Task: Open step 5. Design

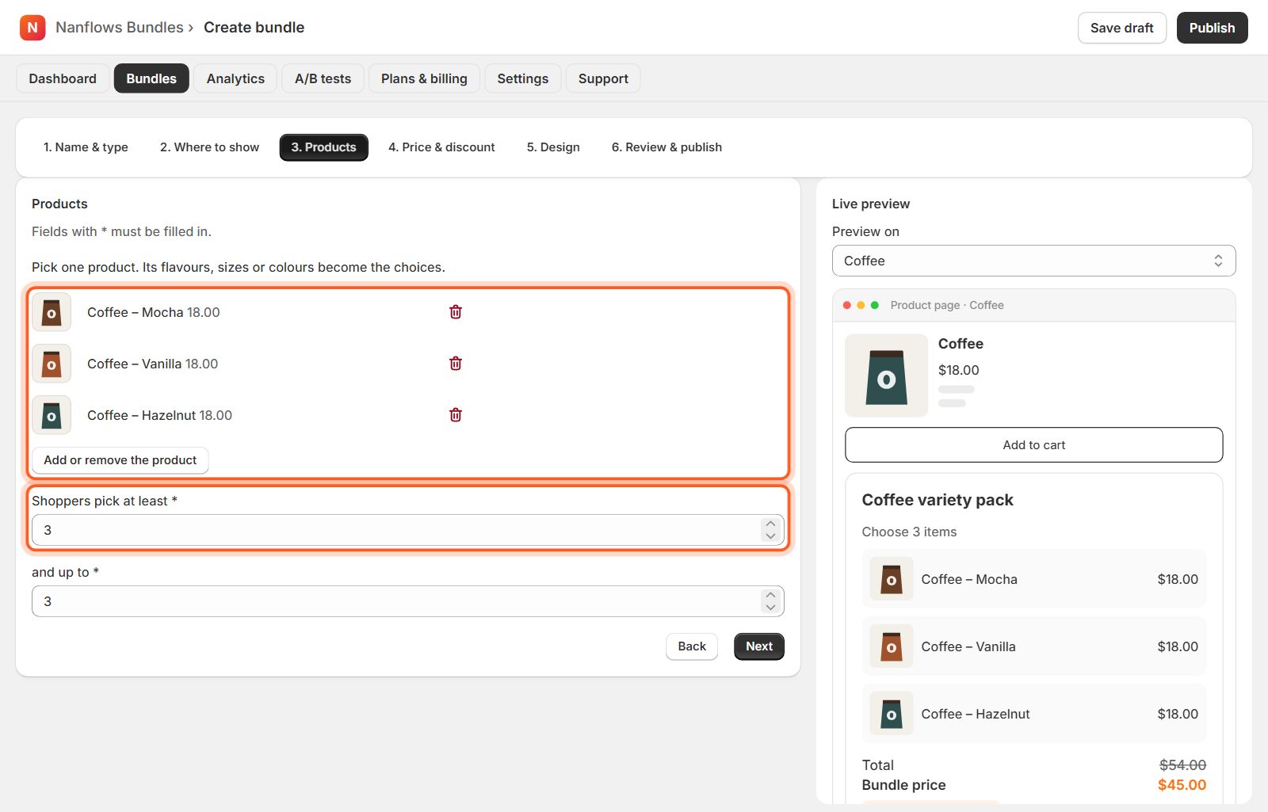Action: click(553, 147)
